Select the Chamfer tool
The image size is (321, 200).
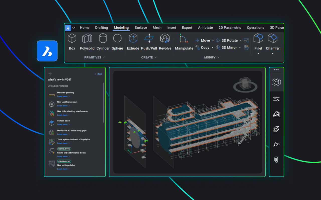point(273,42)
